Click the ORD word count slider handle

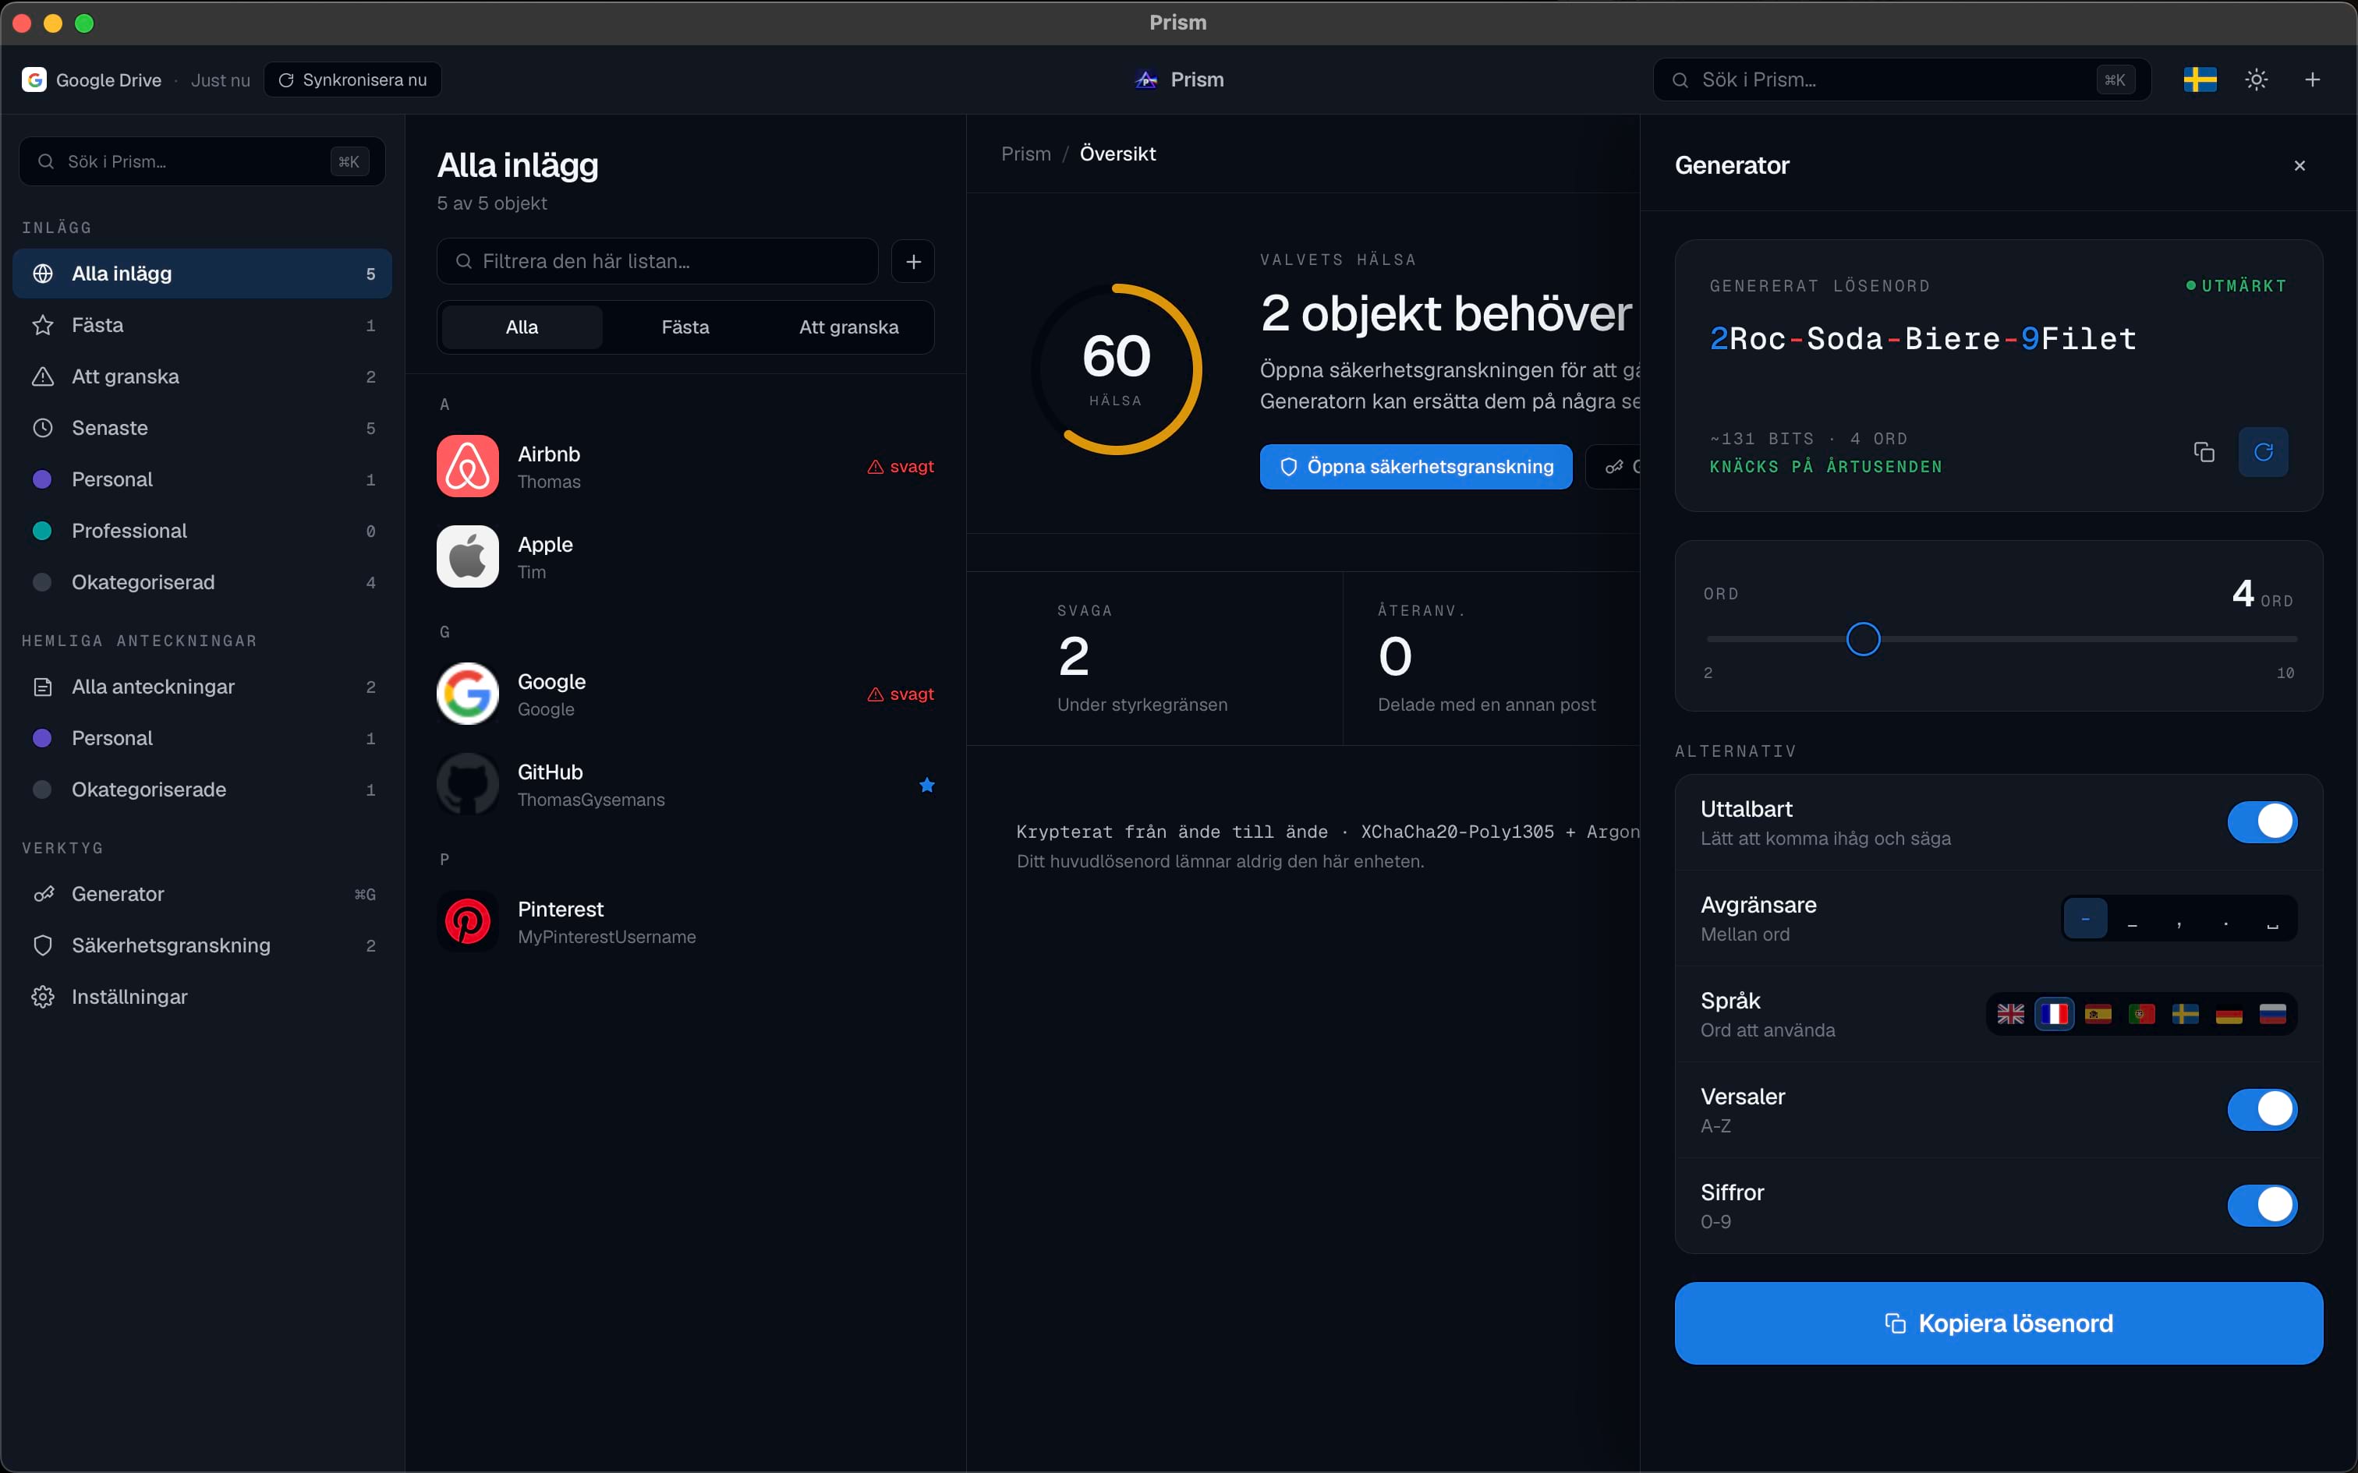pyautogui.click(x=1863, y=640)
